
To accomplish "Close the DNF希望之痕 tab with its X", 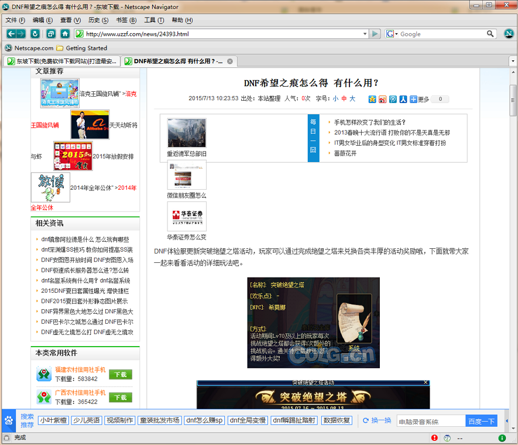I will 230,61.
